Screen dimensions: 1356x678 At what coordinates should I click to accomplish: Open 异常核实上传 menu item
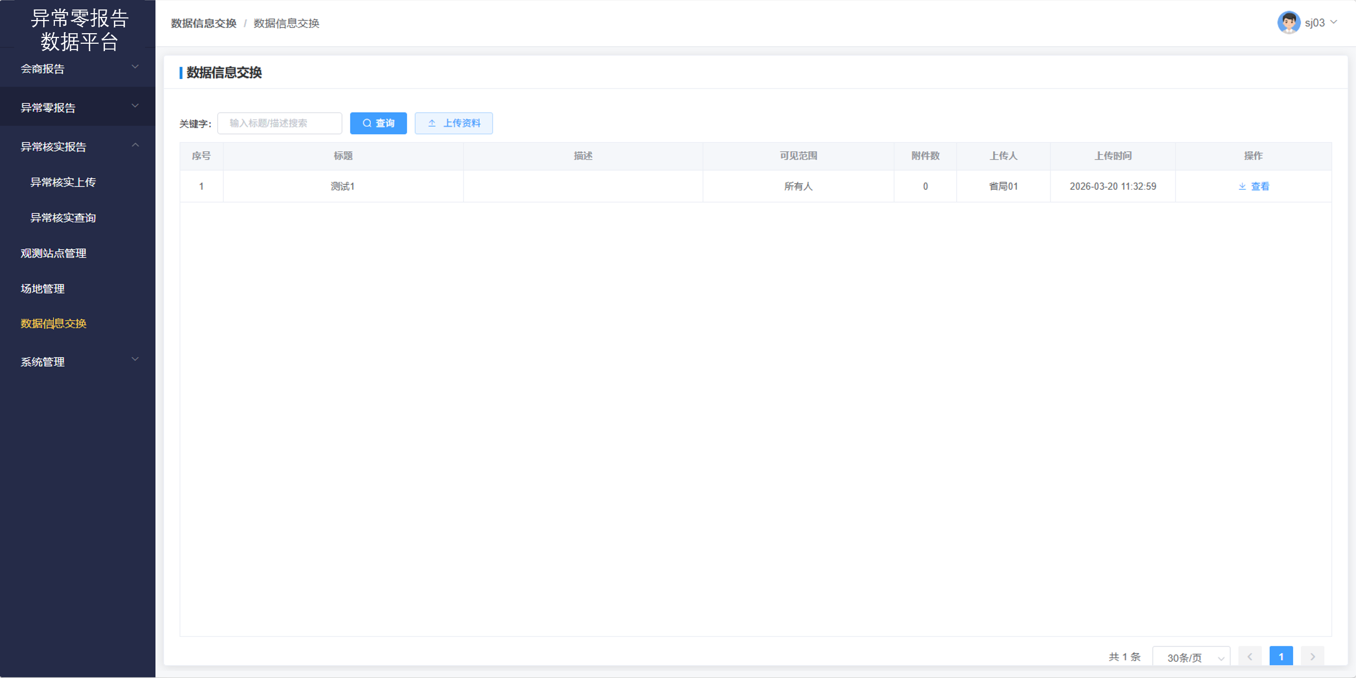click(x=63, y=182)
